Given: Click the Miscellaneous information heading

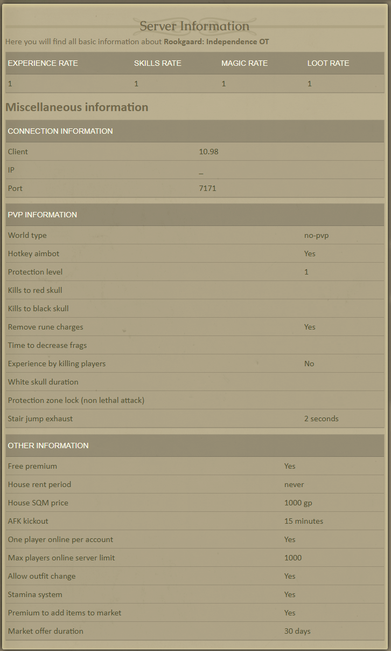Looking at the screenshot, I should (77, 107).
